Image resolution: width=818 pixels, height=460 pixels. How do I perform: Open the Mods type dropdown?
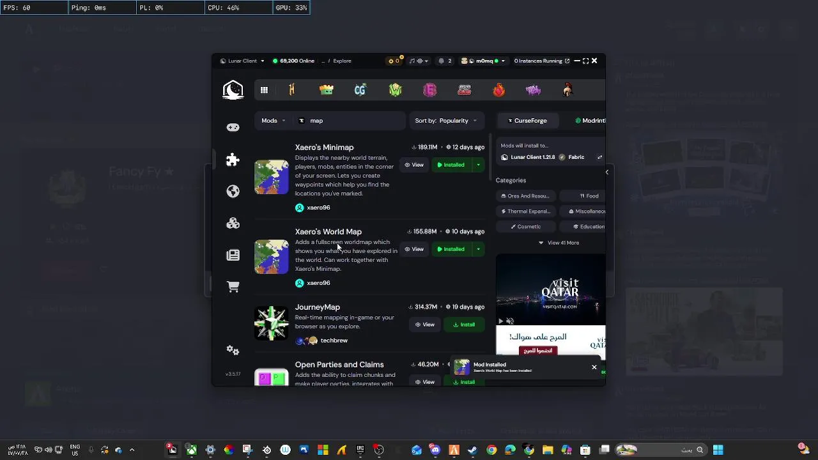pos(274,120)
